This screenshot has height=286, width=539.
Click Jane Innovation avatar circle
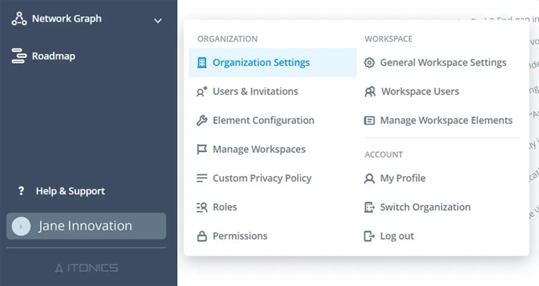coord(21,226)
